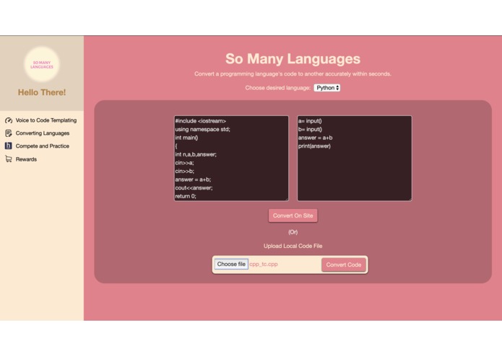The height and width of the screenshot is (356, 502).
Task: Click the 'cout<<answer;' code line
Action: tap(194, 188)
